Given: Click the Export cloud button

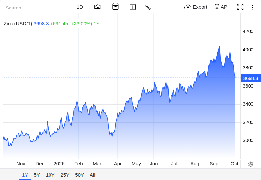Looking at the screenshot, I should pyautogui.click(x=195, y=7).
